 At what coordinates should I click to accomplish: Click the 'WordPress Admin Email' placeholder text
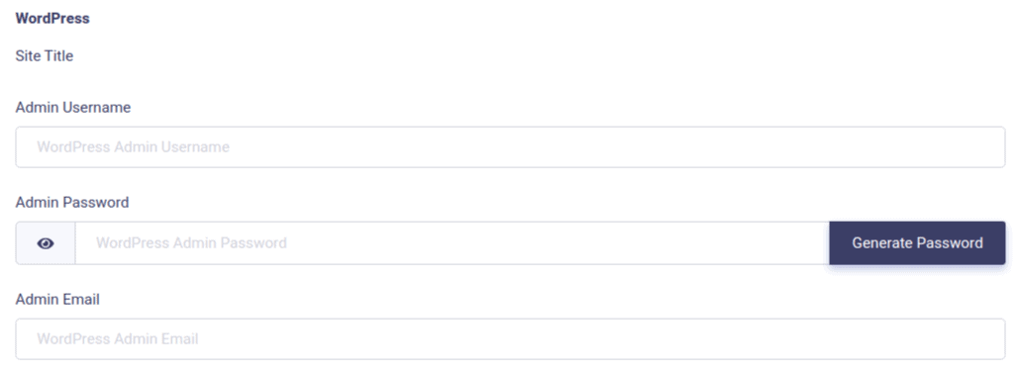click(118, 338)
